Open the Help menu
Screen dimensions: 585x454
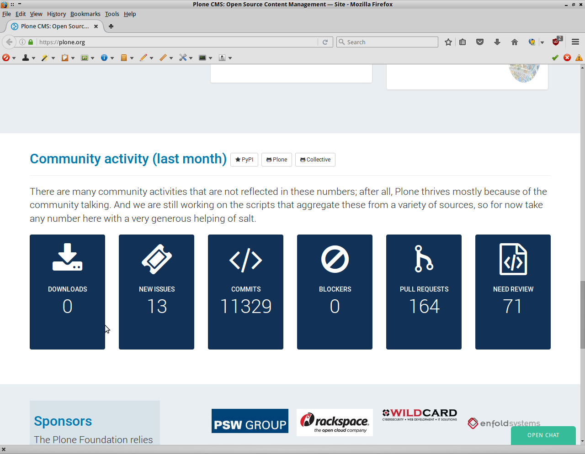130,14
